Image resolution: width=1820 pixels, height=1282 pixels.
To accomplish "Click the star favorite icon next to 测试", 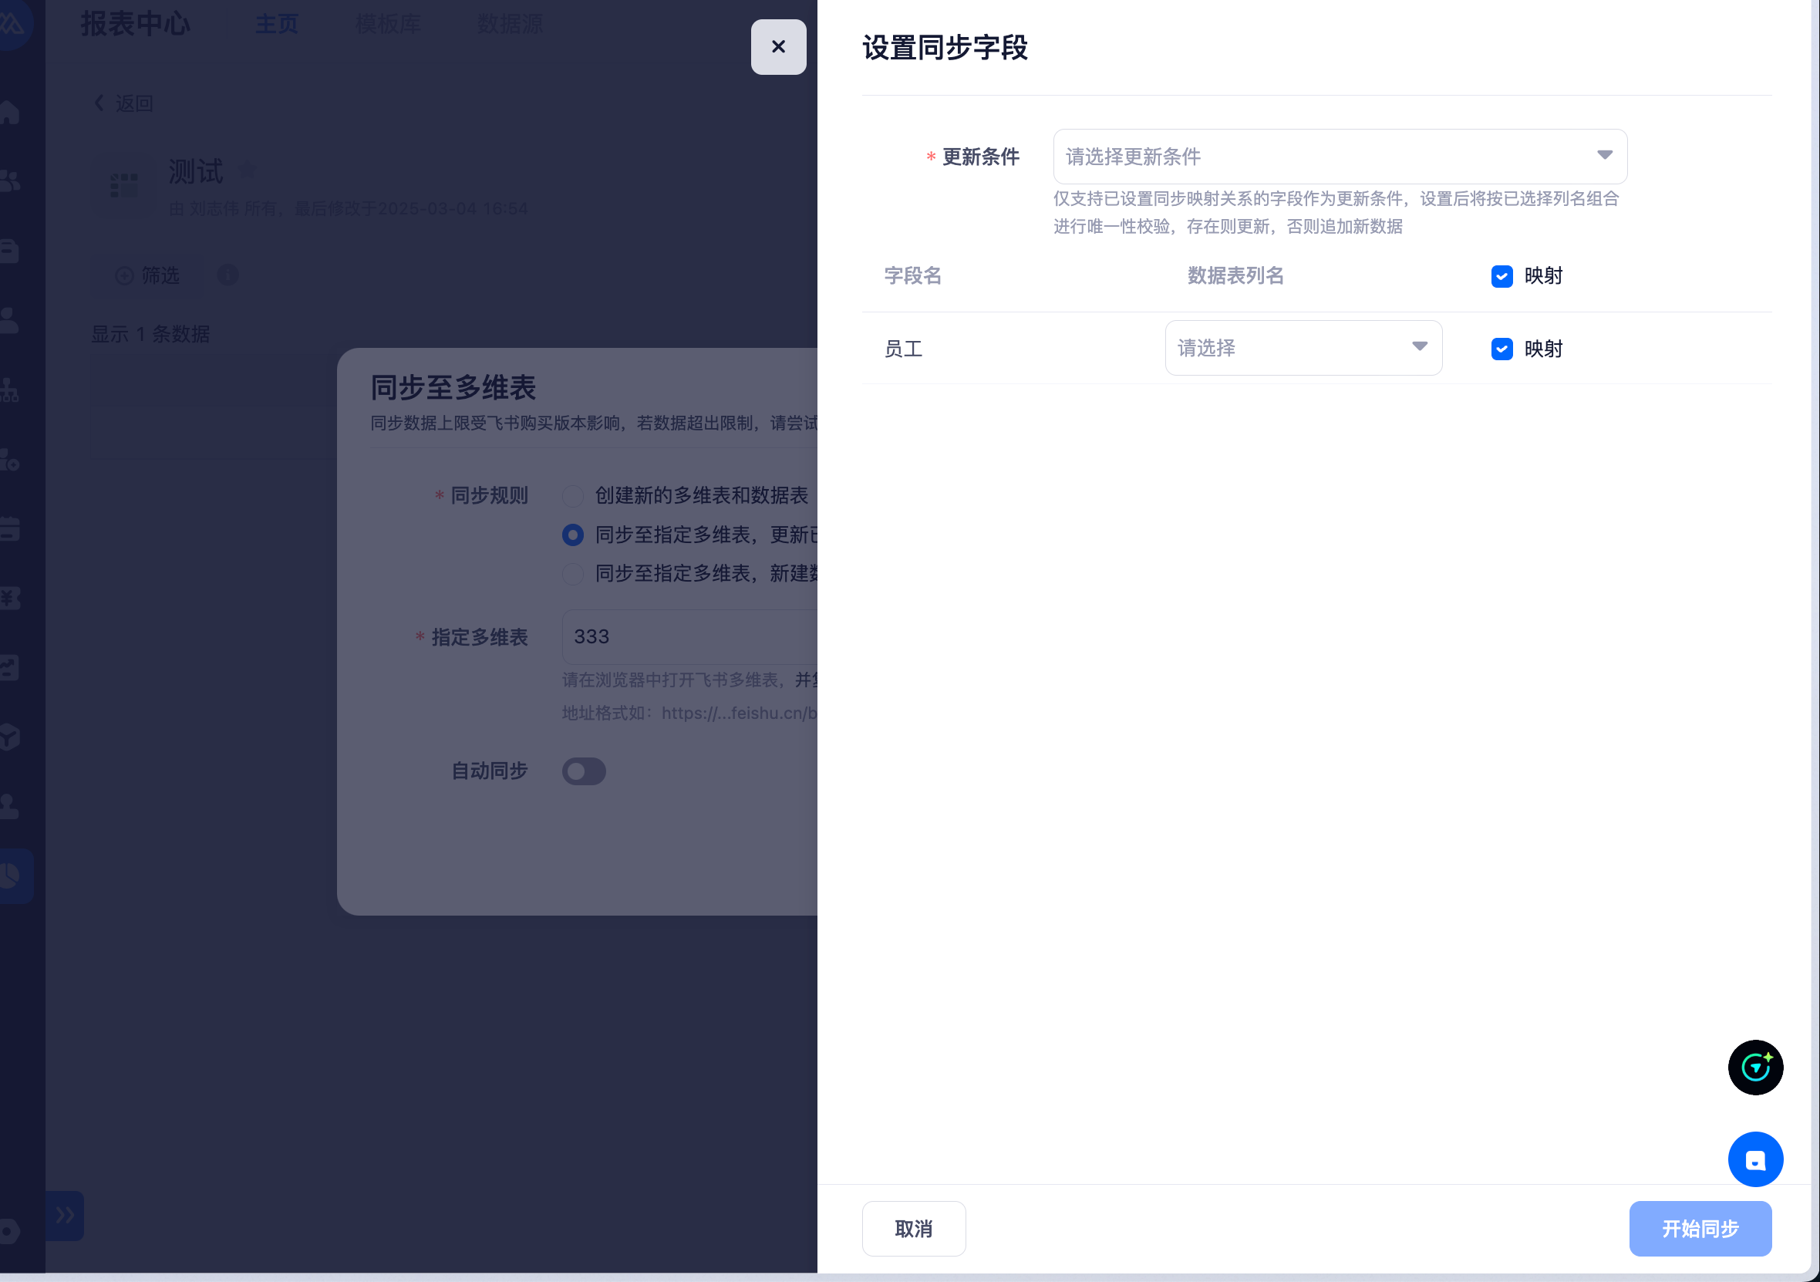I will point(247,170).
